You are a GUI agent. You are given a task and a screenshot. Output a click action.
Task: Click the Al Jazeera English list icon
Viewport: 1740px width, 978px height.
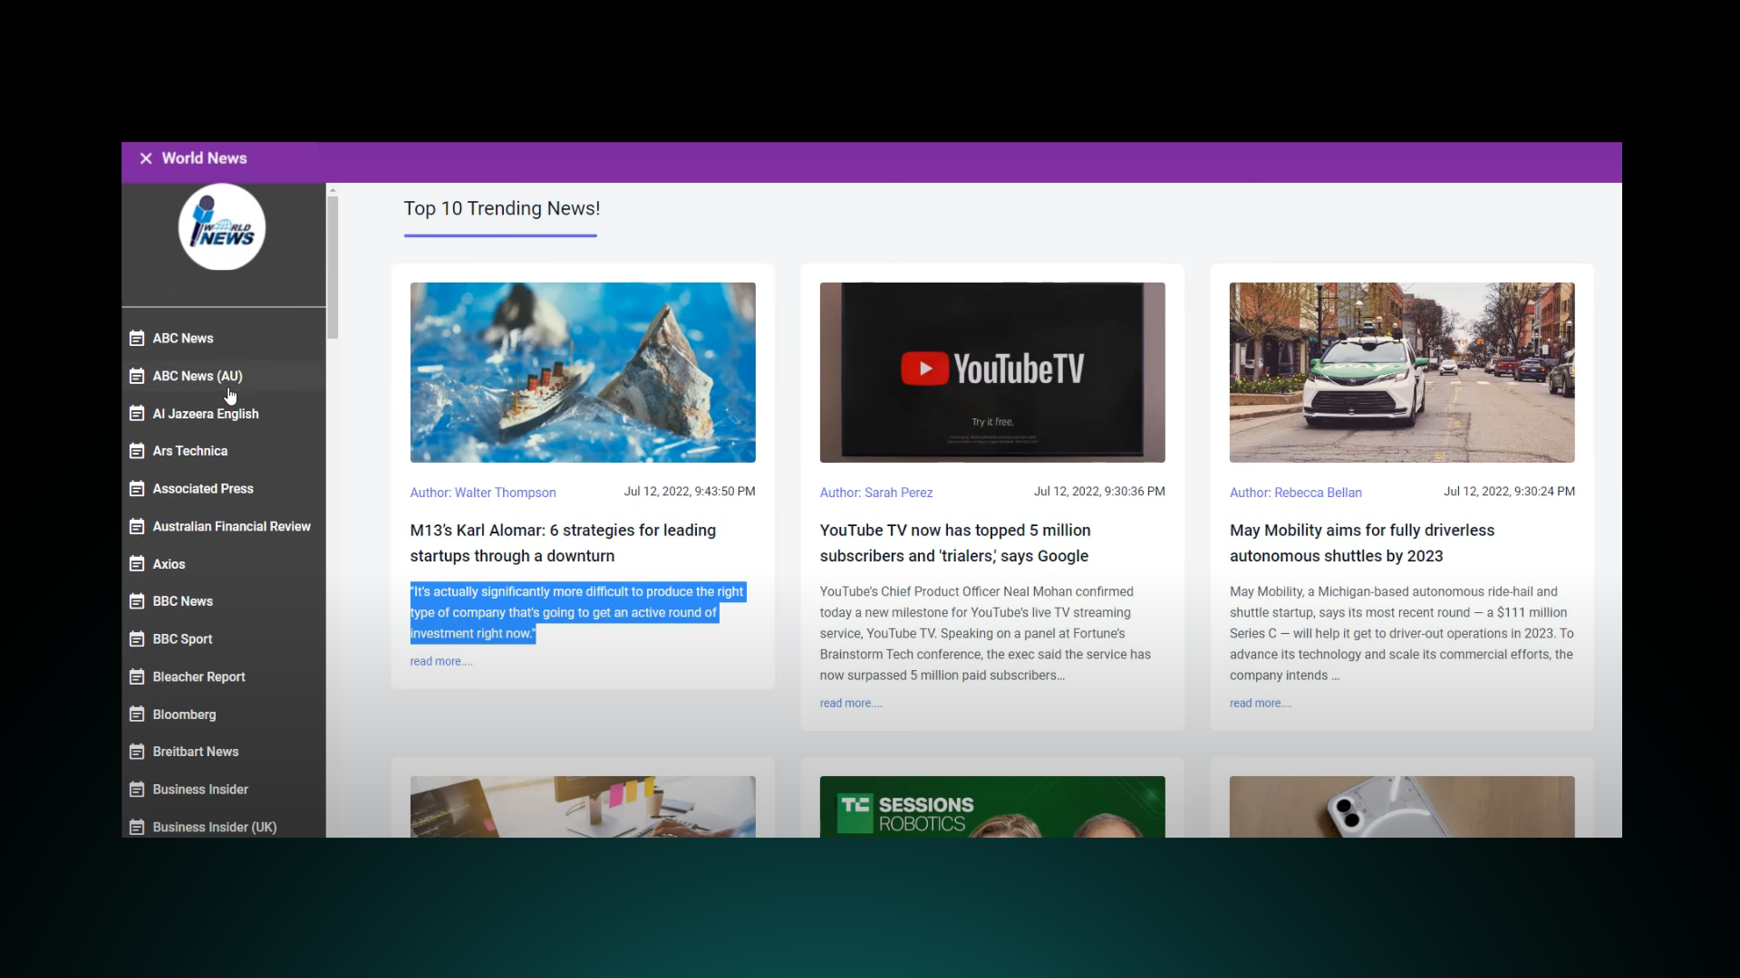(137, 414)
